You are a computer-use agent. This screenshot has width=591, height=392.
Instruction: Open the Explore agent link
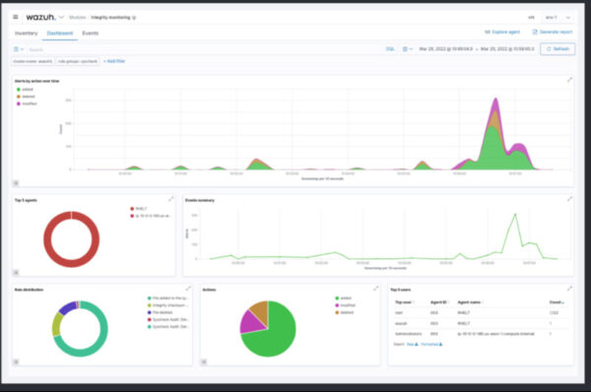pos(502,33)
